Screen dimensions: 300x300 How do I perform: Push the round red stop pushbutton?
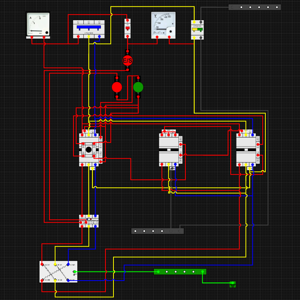tap(117, 87)
